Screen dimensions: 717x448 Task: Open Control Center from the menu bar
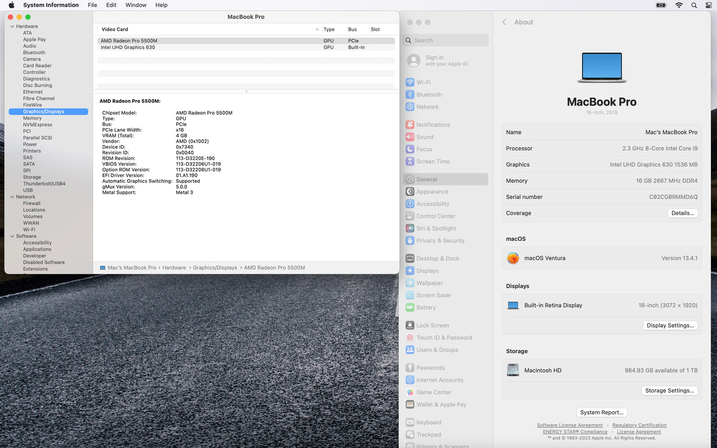(709, 5)
